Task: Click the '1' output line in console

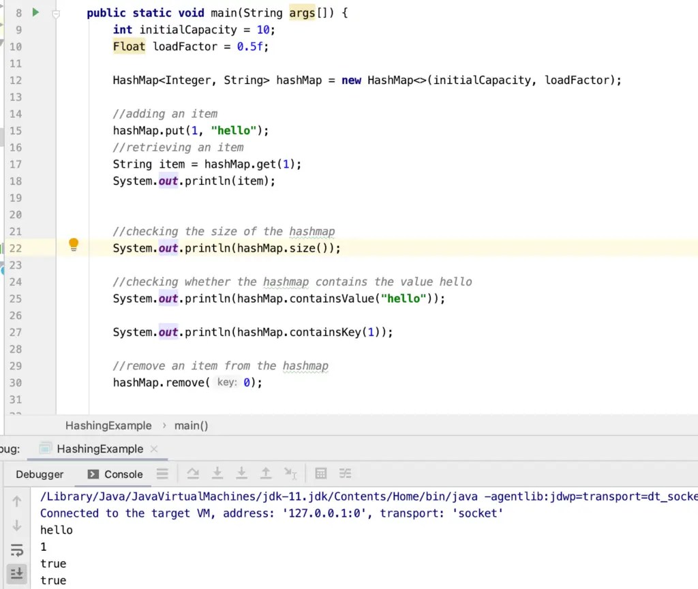Action: [x=44, y=547]
